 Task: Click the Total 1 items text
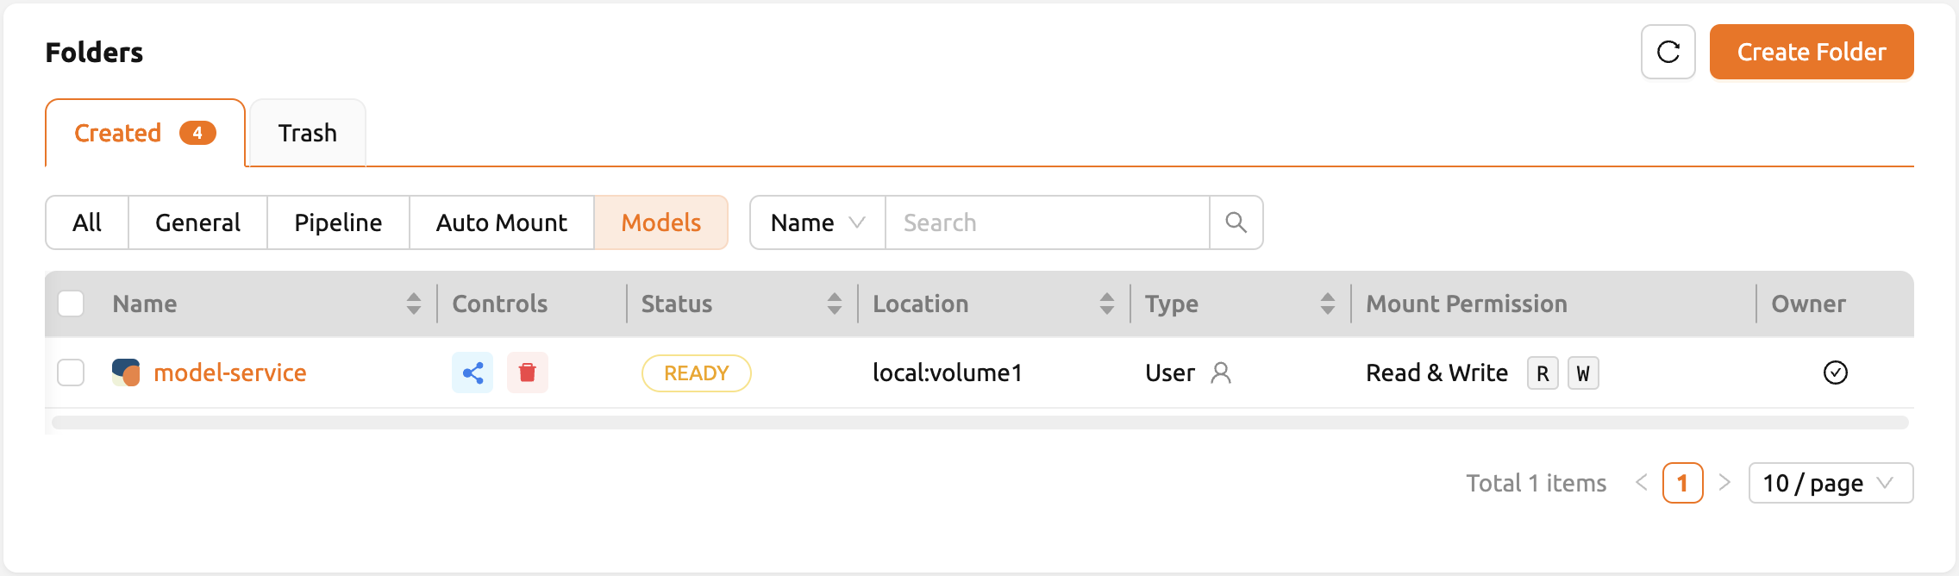[x=1537, y=483]
